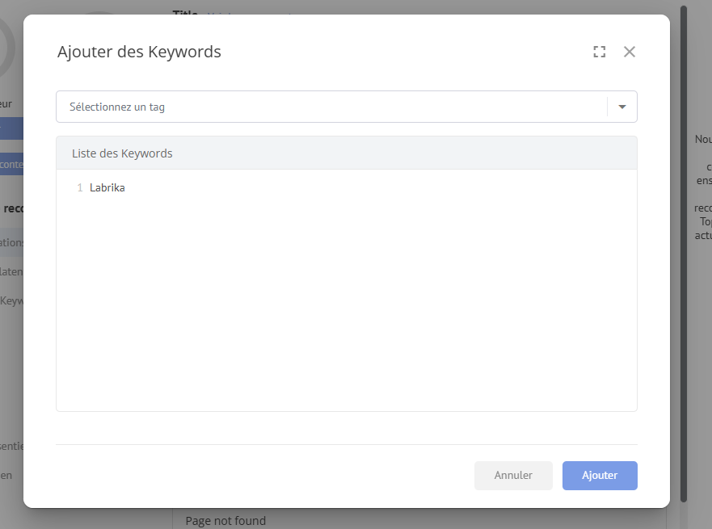This screenshot has height=529, width=712.
Task: Select the partially hidden 'laten' sidebar item
Action: [11, 271]
